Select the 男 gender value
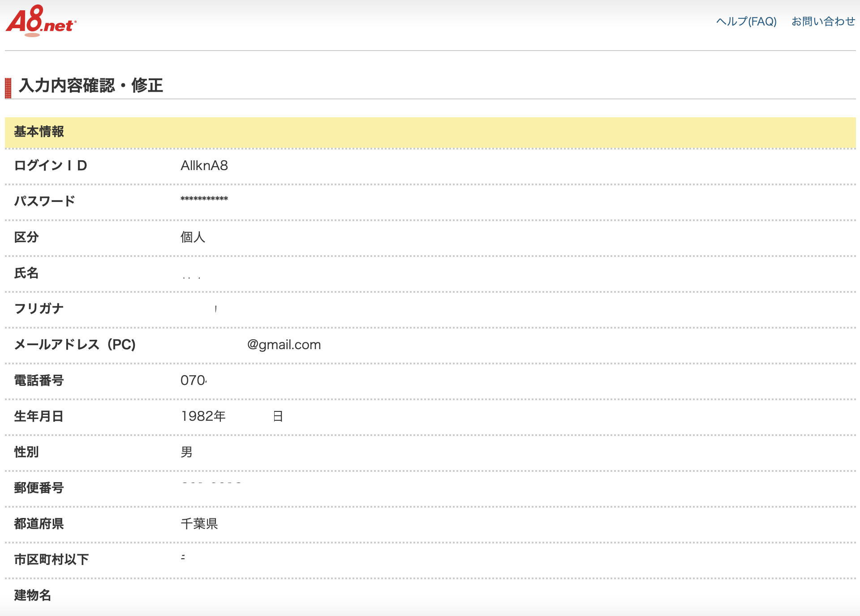The width and height of the screenshot is (860, 616). coord(187,452)
